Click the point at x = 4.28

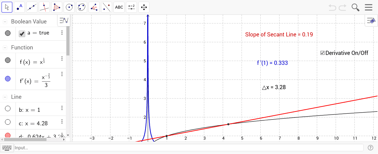[x=228, y=124]
